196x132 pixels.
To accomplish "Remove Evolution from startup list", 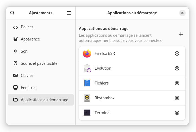I will point(177,68).
